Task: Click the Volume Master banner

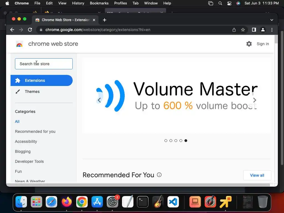Action: coord(177,96)
